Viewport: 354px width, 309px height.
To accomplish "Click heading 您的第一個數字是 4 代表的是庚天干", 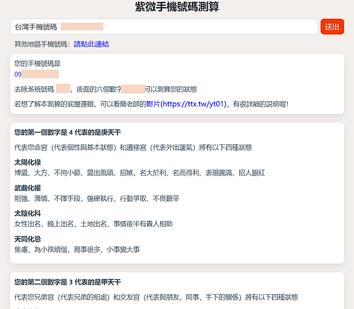I will [67, 132].
